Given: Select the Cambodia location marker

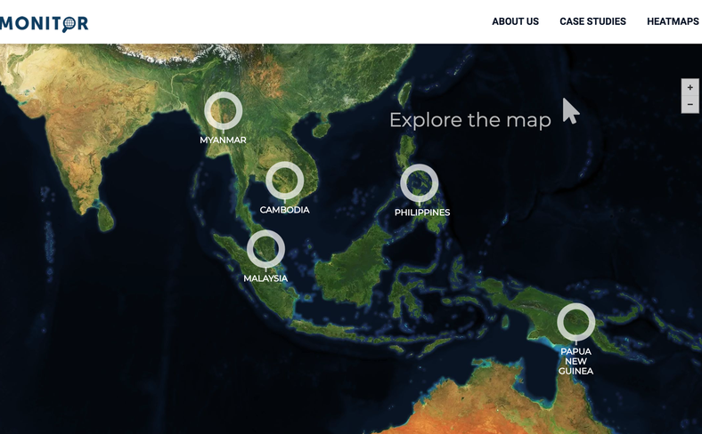Looking at the screenshot, I should tap(284, 181).
